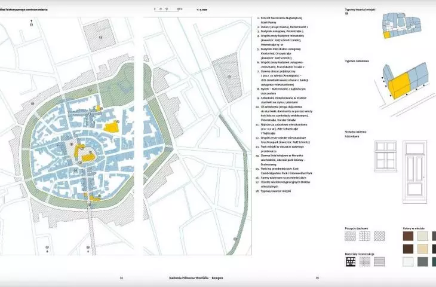Click the "Nadrenia Północna-Westfalia · Kempen" footer title
Screen dimensions: 436x287
(x=196, y=277)
